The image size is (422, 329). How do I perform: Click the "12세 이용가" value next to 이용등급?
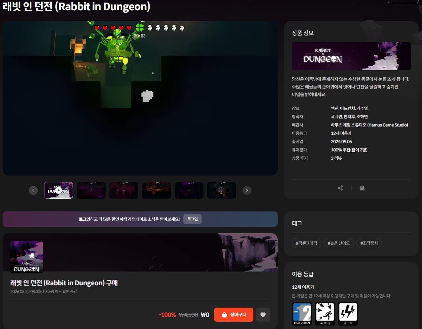pos(341,133)
